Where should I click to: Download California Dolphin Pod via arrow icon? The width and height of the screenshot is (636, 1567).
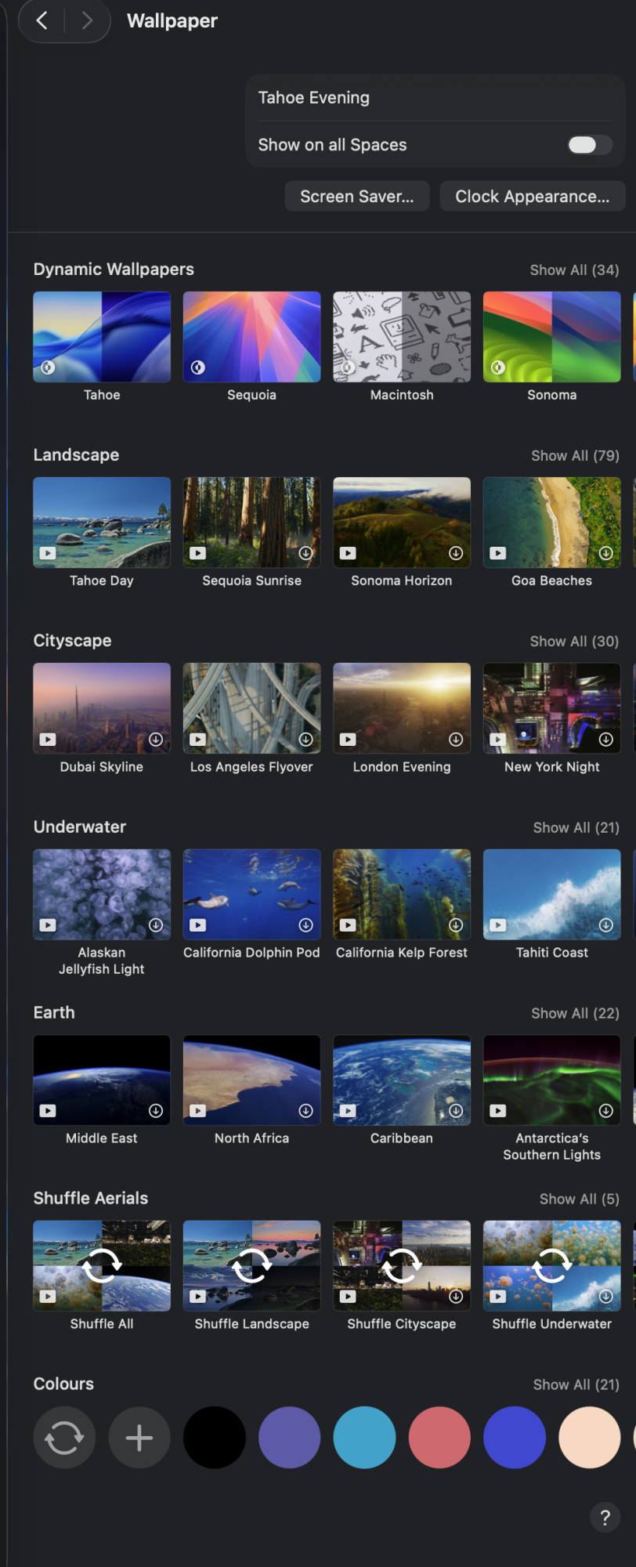(x=306, y=925)
